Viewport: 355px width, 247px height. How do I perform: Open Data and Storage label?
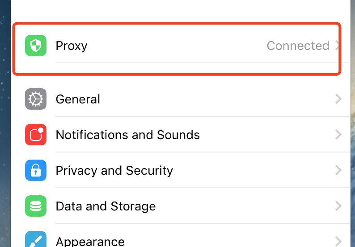(106, 206)
